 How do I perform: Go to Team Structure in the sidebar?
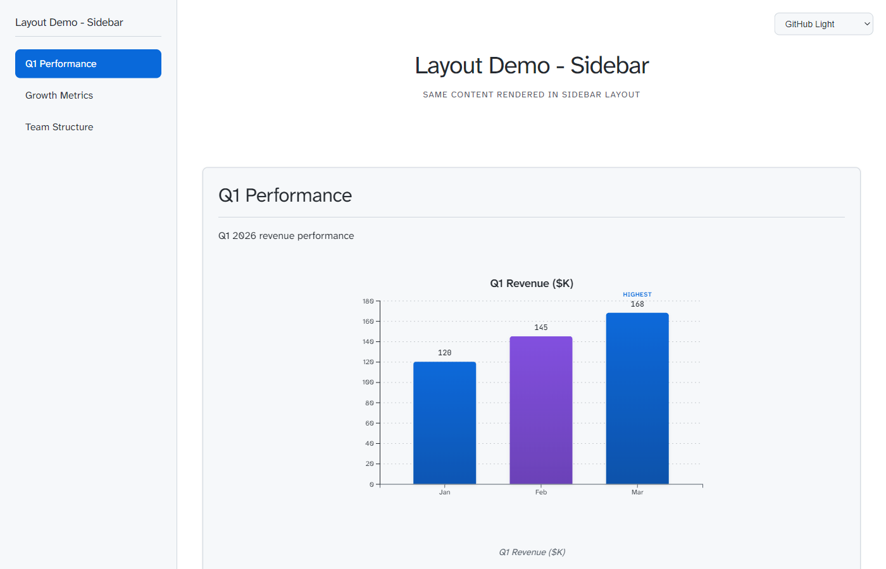point(88,127)
